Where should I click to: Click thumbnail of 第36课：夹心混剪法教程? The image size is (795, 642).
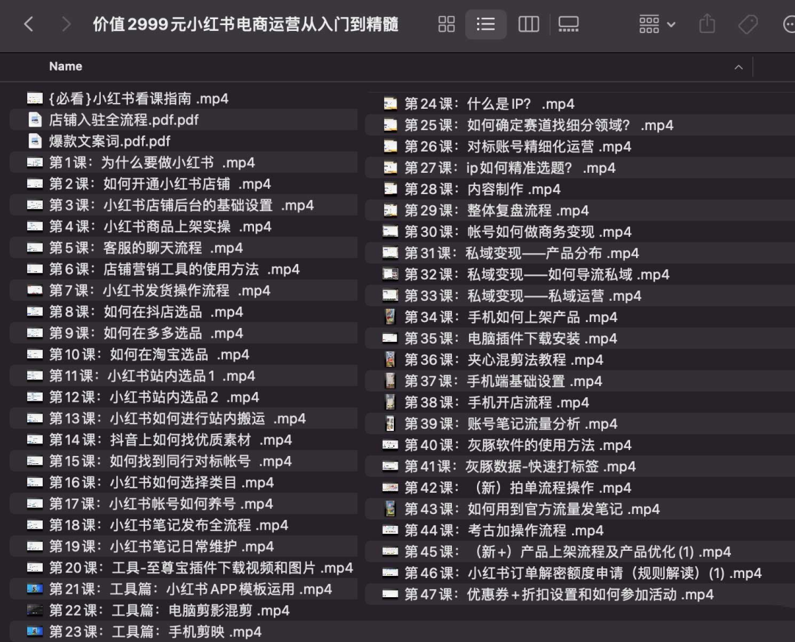pyautogui.click(x=390, y=360)
